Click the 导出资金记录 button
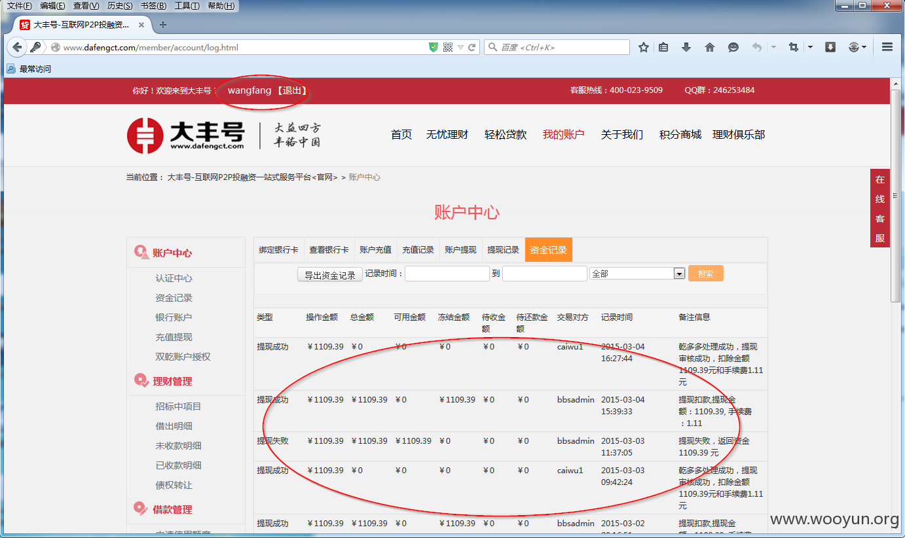 [330, 275]
